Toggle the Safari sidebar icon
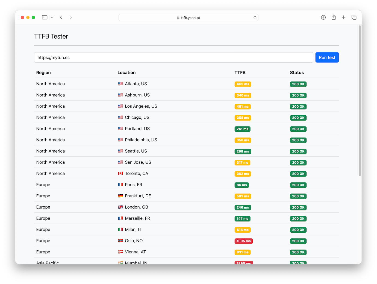377x284 pixels. pyautogui.click(x=45, y=17)
